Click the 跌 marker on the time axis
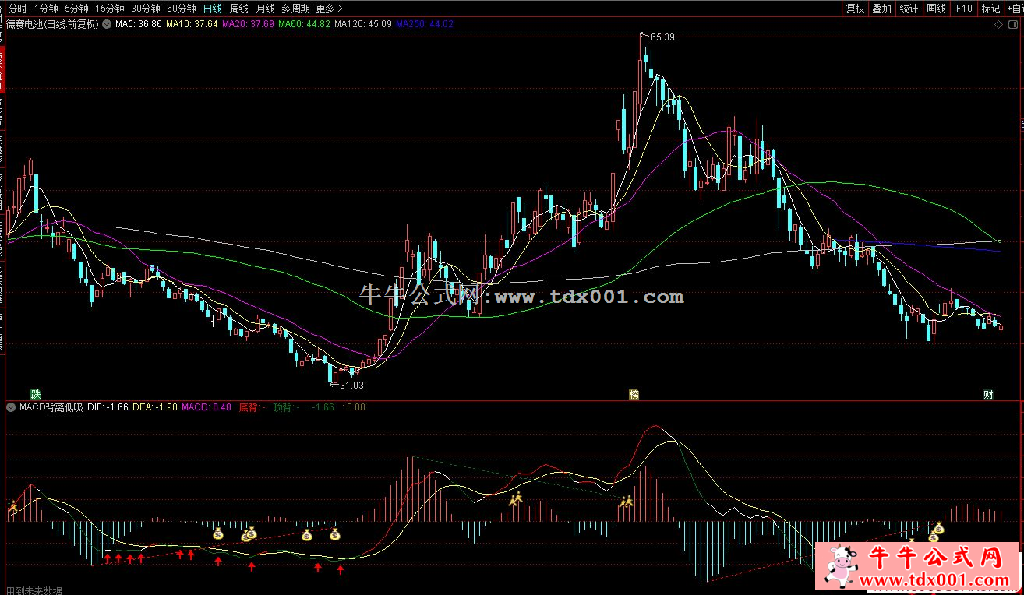Viewport: 1024px width, 595px height. click(x=34, y=394)
